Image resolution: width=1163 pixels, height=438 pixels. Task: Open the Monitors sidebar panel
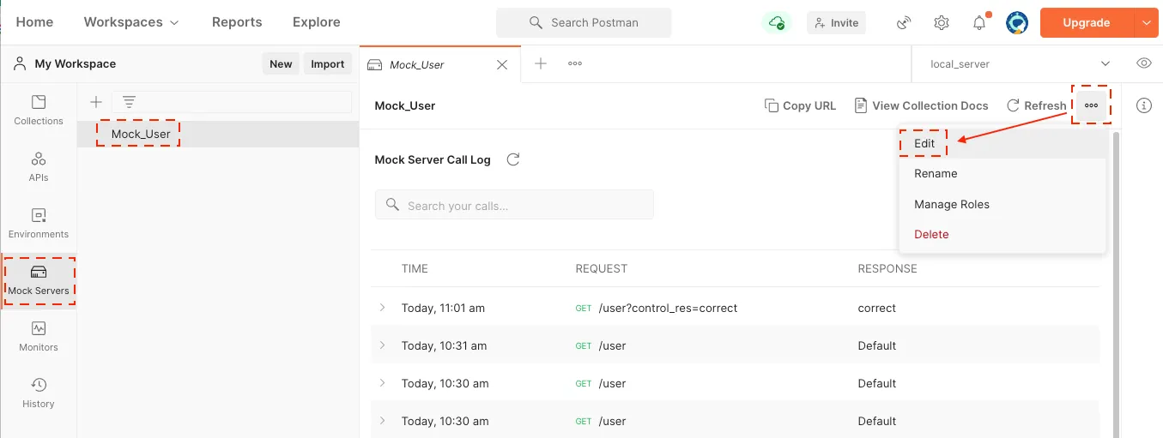pyautogui.click(x=39, y=337)
